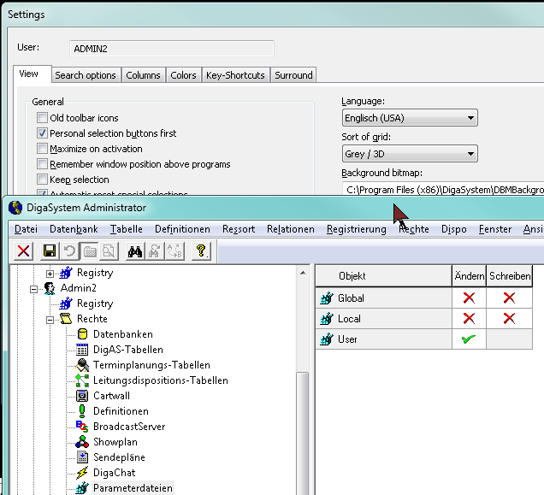This screenshot has width=544, height=495.
Task: Click the Objekt column header
Action: click(x=352, y=276)
